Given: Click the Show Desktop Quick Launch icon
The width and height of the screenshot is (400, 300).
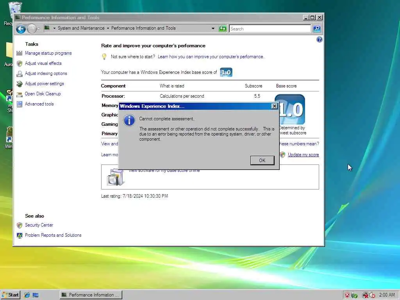Looking at the screenshot, I should [36, 295].
